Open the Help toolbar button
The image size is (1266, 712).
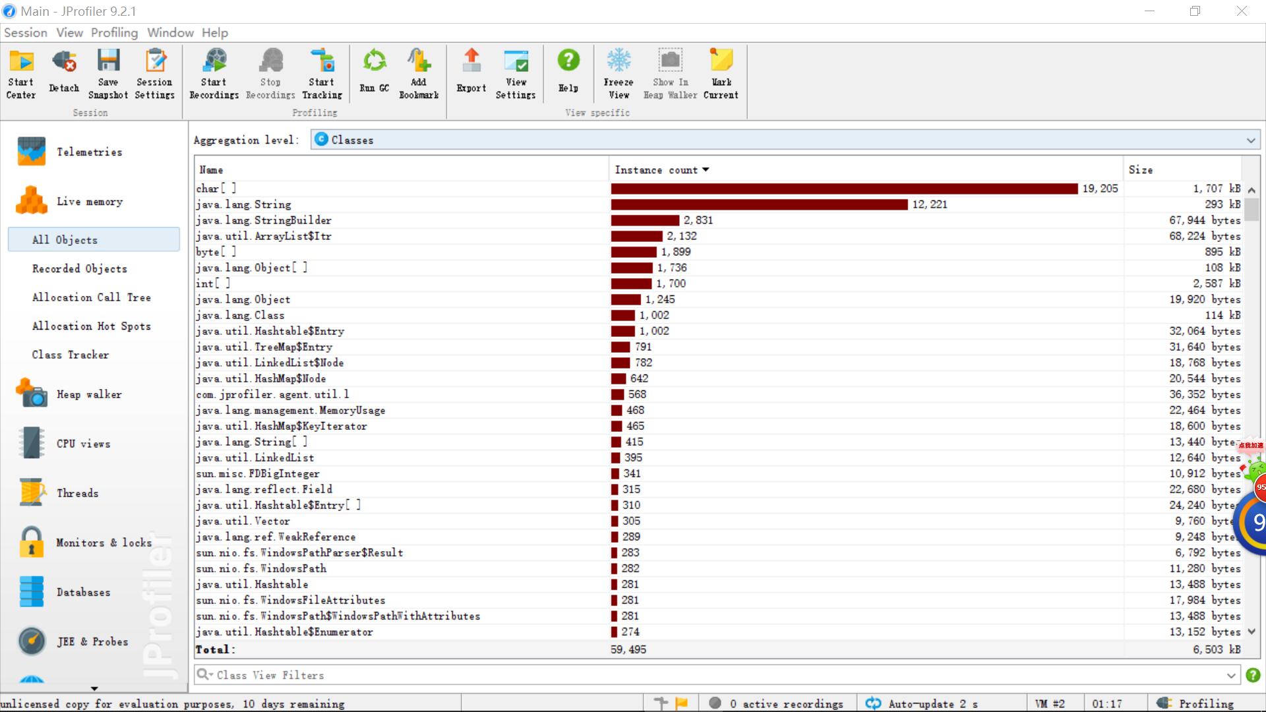[568, 74]
